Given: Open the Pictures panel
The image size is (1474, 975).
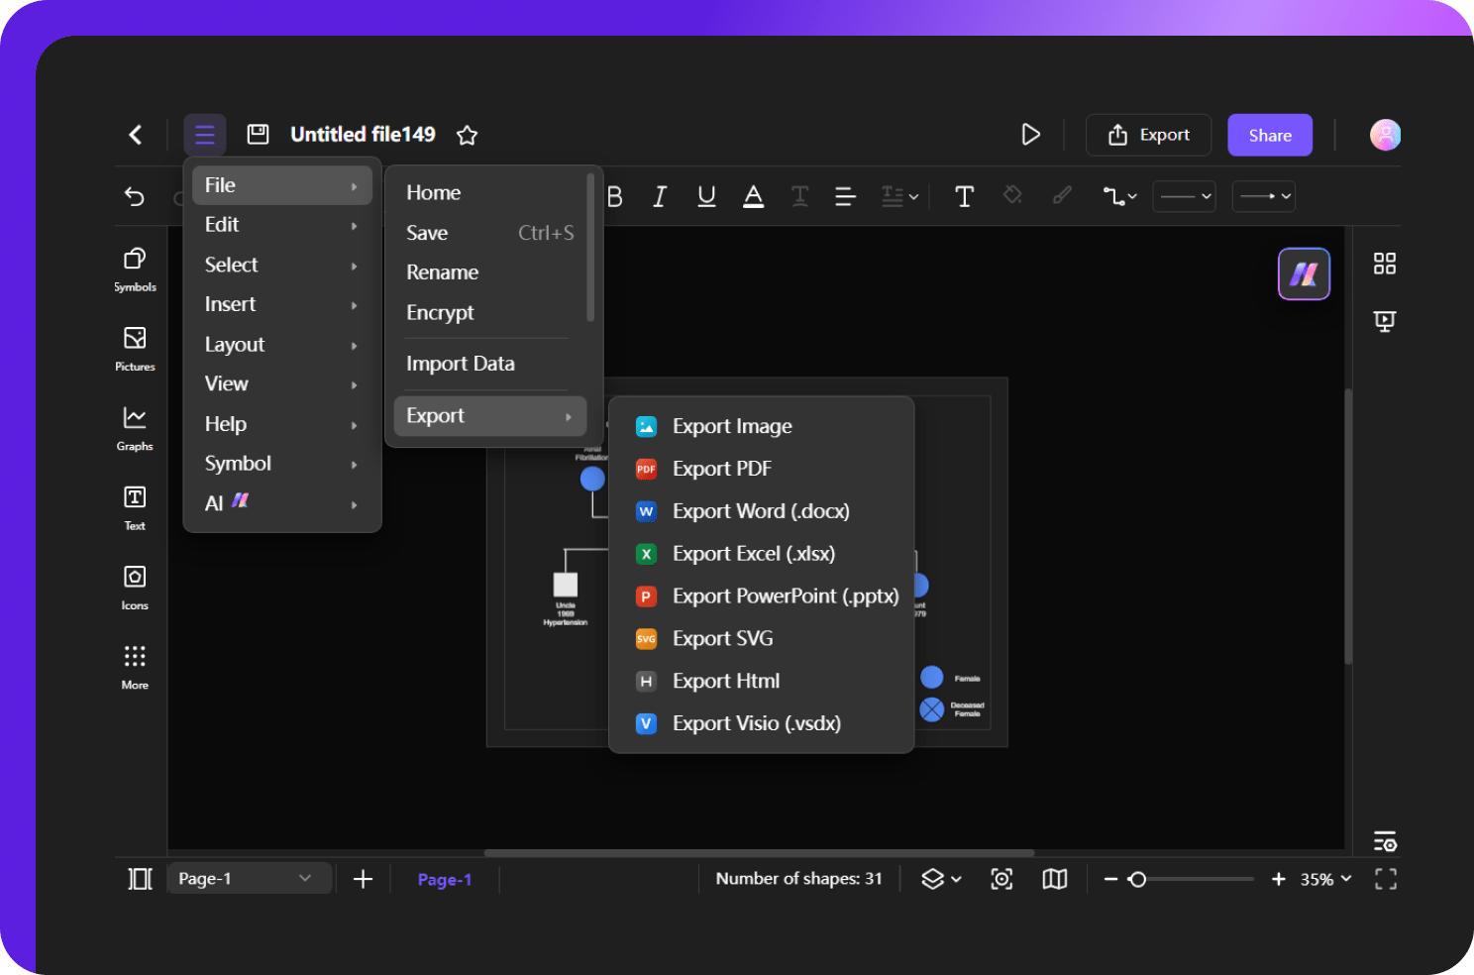Looking at the screenshot, I should point(135,349).
